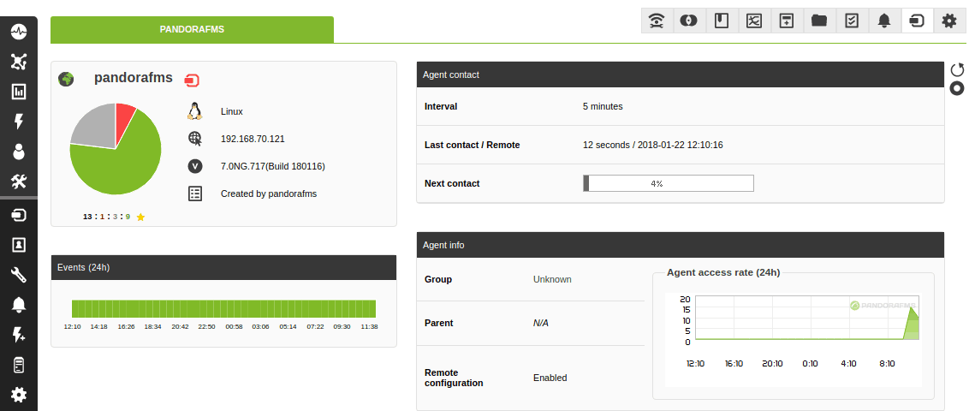Open the bookmark book tab icon
The width and height of the screenshot is (969, 411).
pyautogui.click(x=722, y=21)
